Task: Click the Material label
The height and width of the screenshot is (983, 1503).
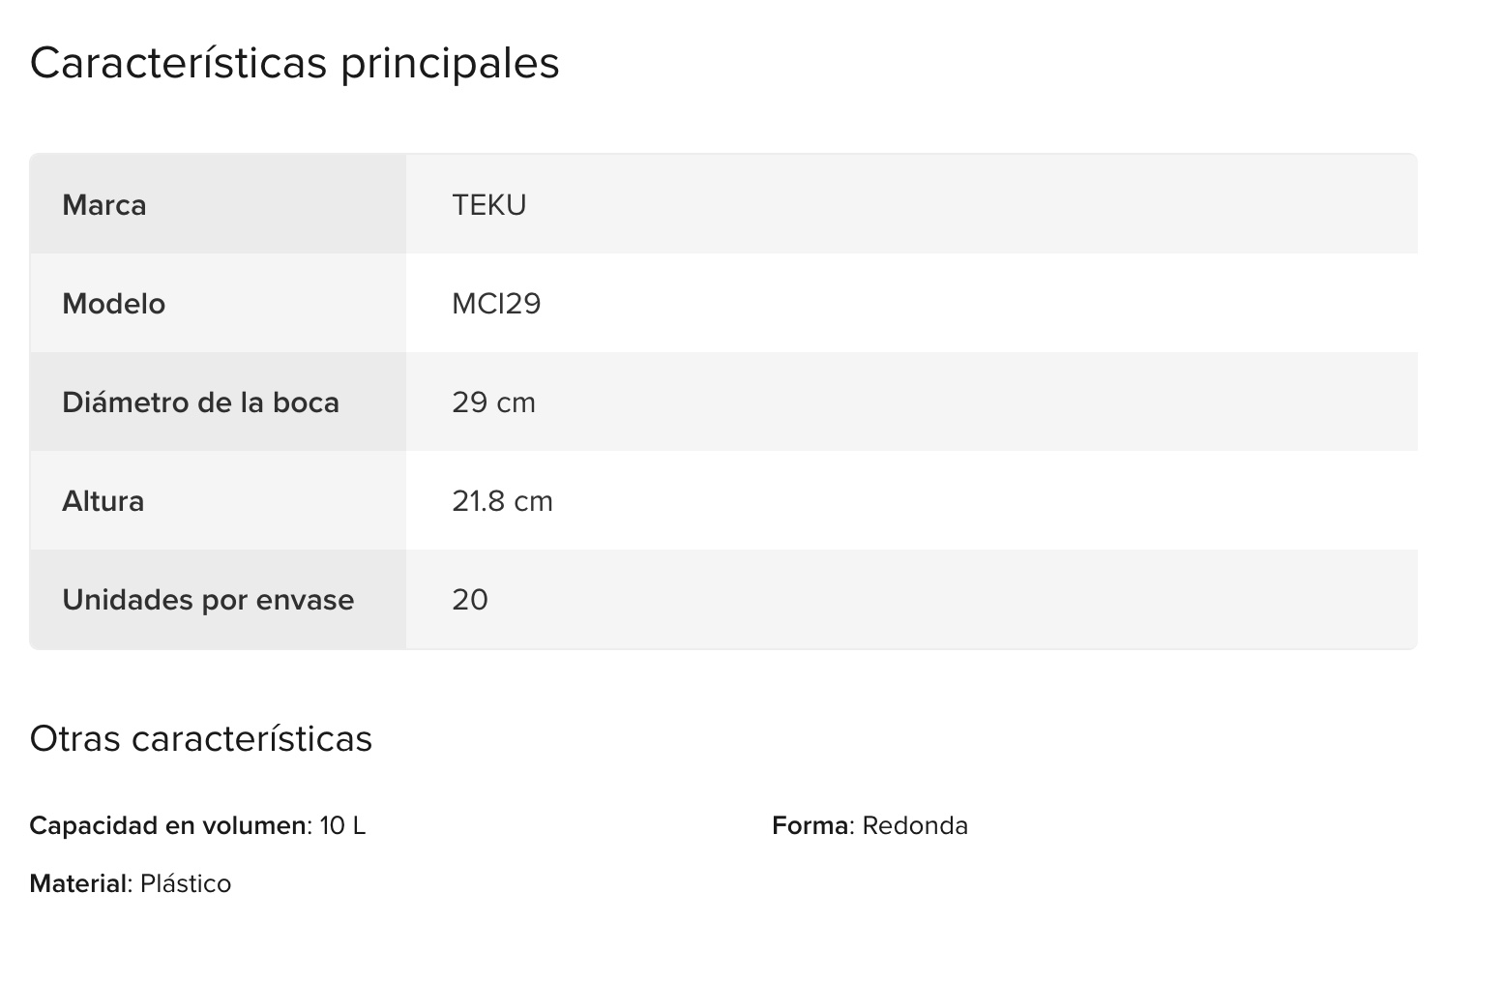Action: coord(78,883)
